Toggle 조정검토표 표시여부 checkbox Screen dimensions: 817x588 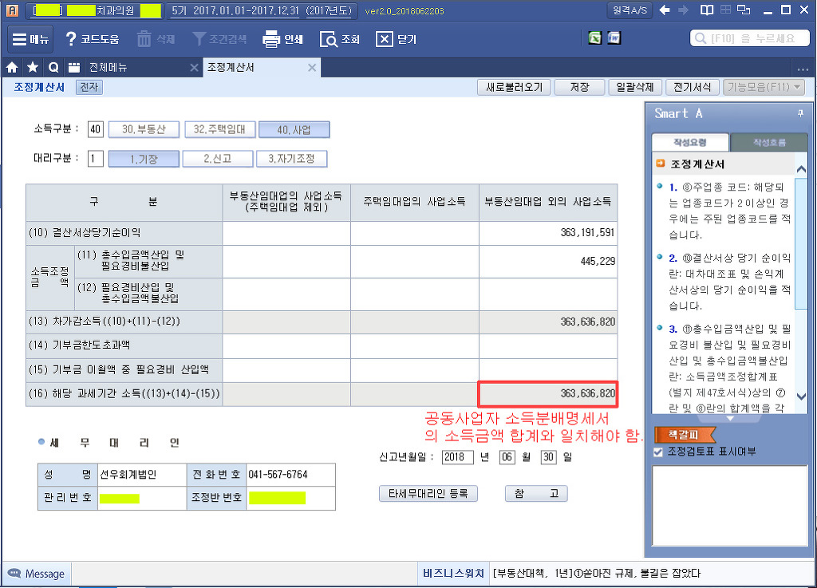[x=658, y=452]
